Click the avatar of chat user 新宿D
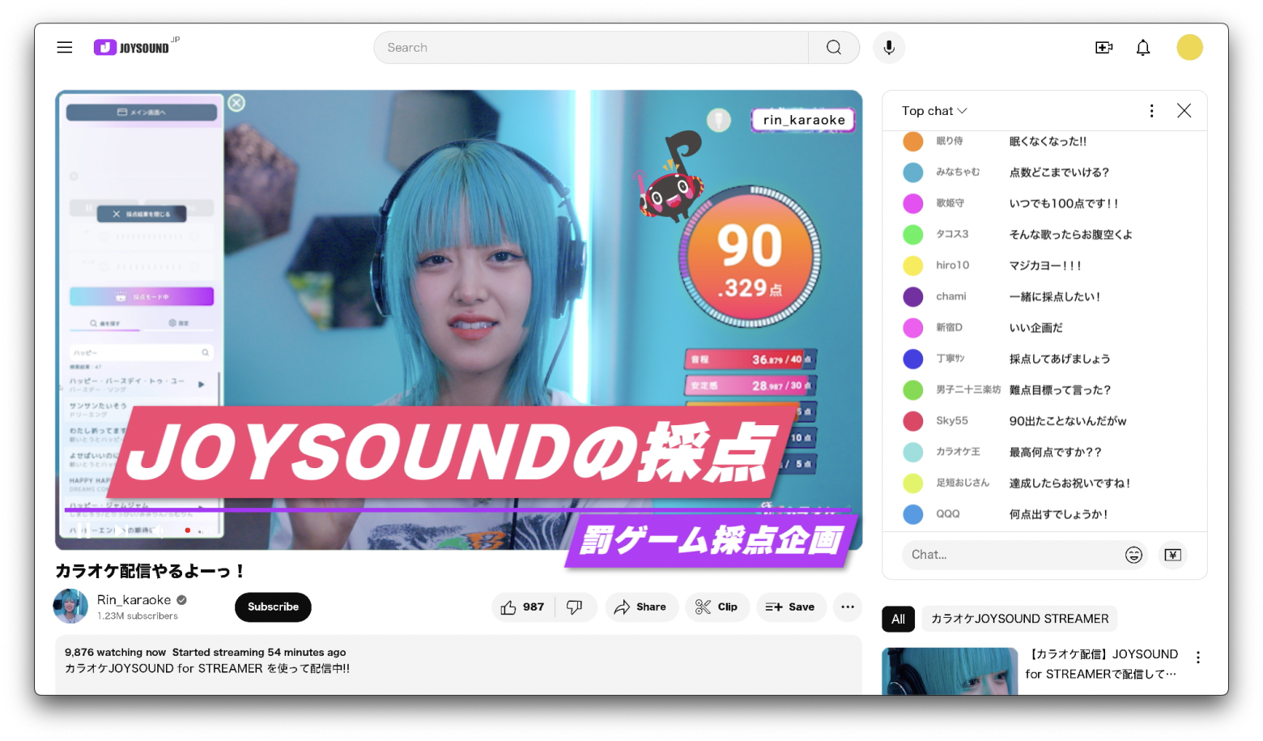 912,327
